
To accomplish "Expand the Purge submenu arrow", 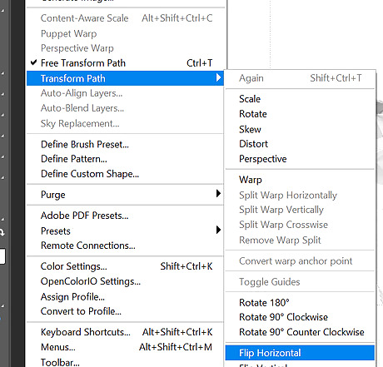I will coord(218,193).
